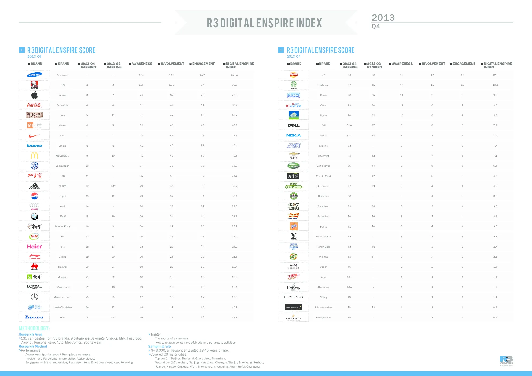
Task: Click the Audi rings logo
Action: coord(34,206)
